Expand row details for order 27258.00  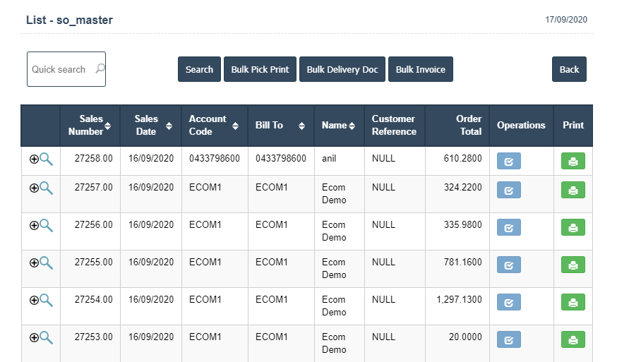click(34, 159)
